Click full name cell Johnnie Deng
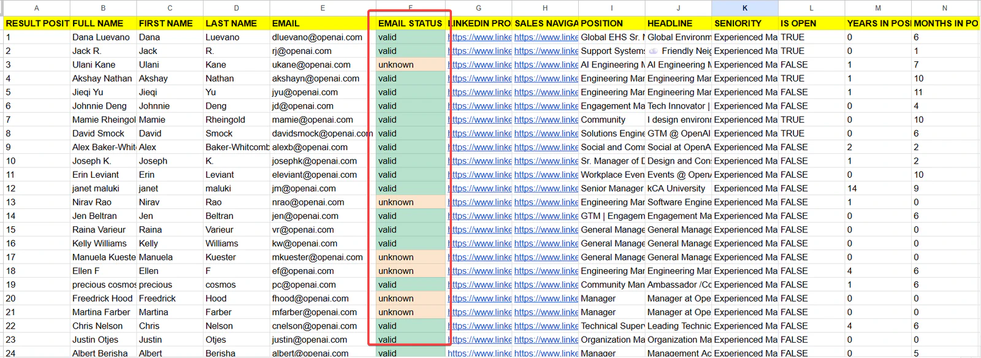The height and width of the screenshot is (358, 981). click(103, 106)
